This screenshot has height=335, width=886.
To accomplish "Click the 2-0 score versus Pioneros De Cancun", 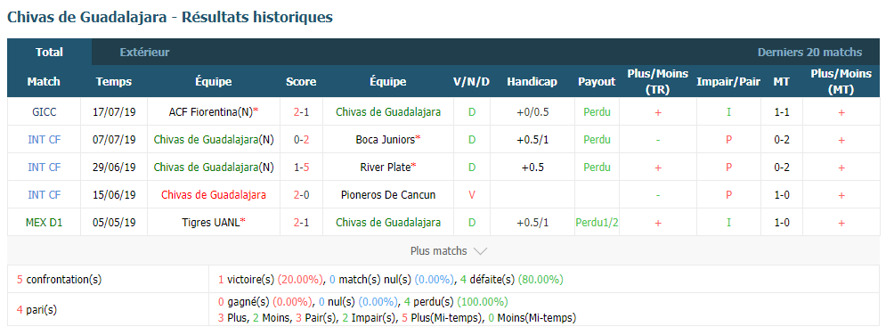I will pos(301,195).
